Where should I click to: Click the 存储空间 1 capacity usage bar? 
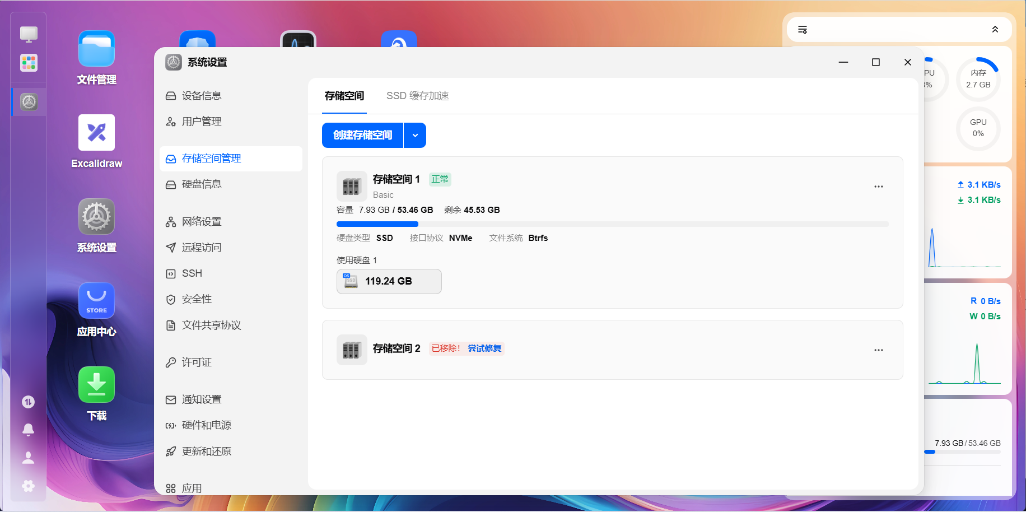612,224
